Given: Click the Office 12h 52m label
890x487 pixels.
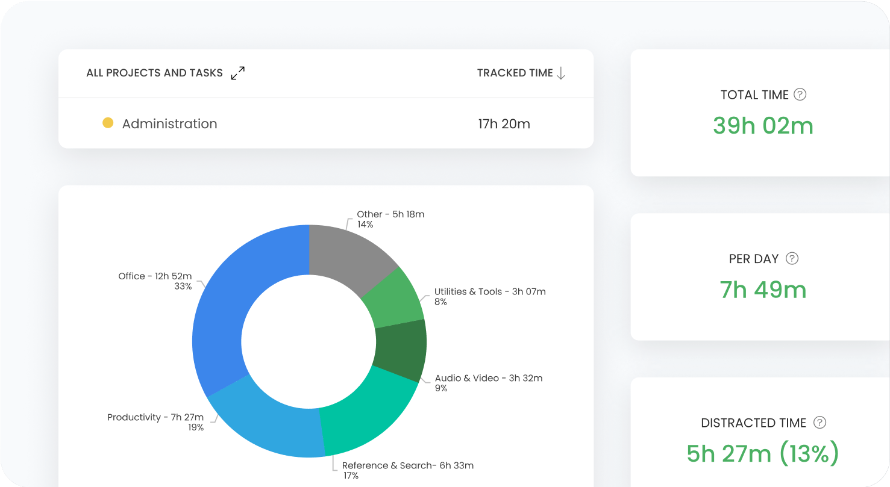Looking at the screenshot, I should click(155, 276).
